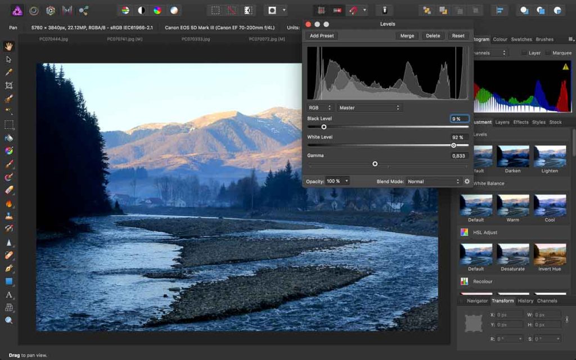Click the Add Preset button

pyautogui.click(x=322, y=35)
